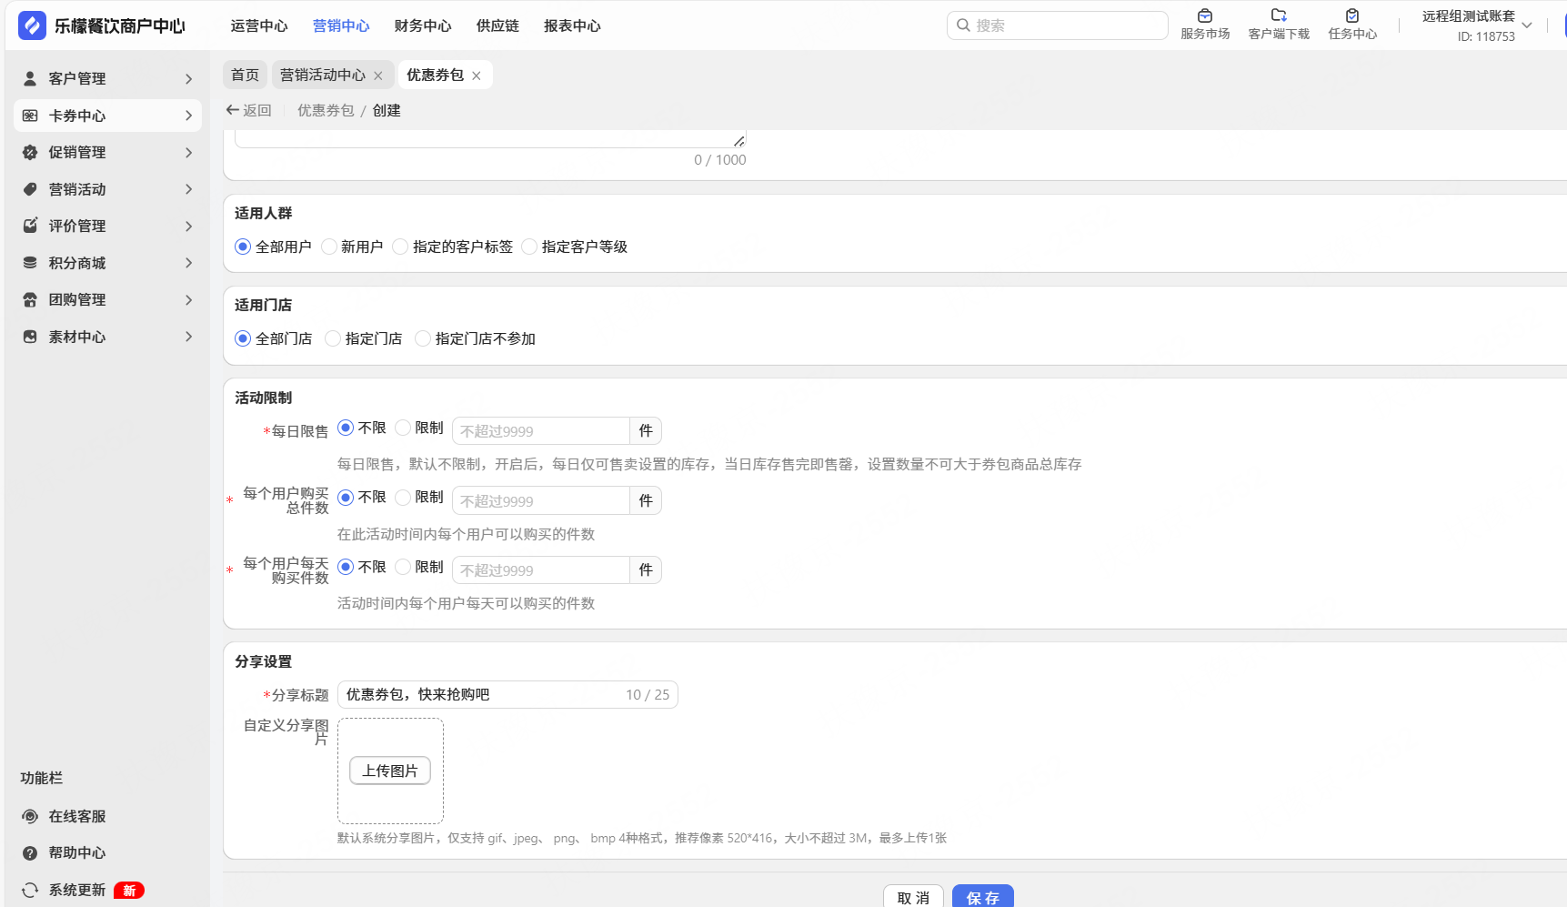Open the 客户端下载 icon
Screen dimensions: 1567x907
tap(1279, 15)
